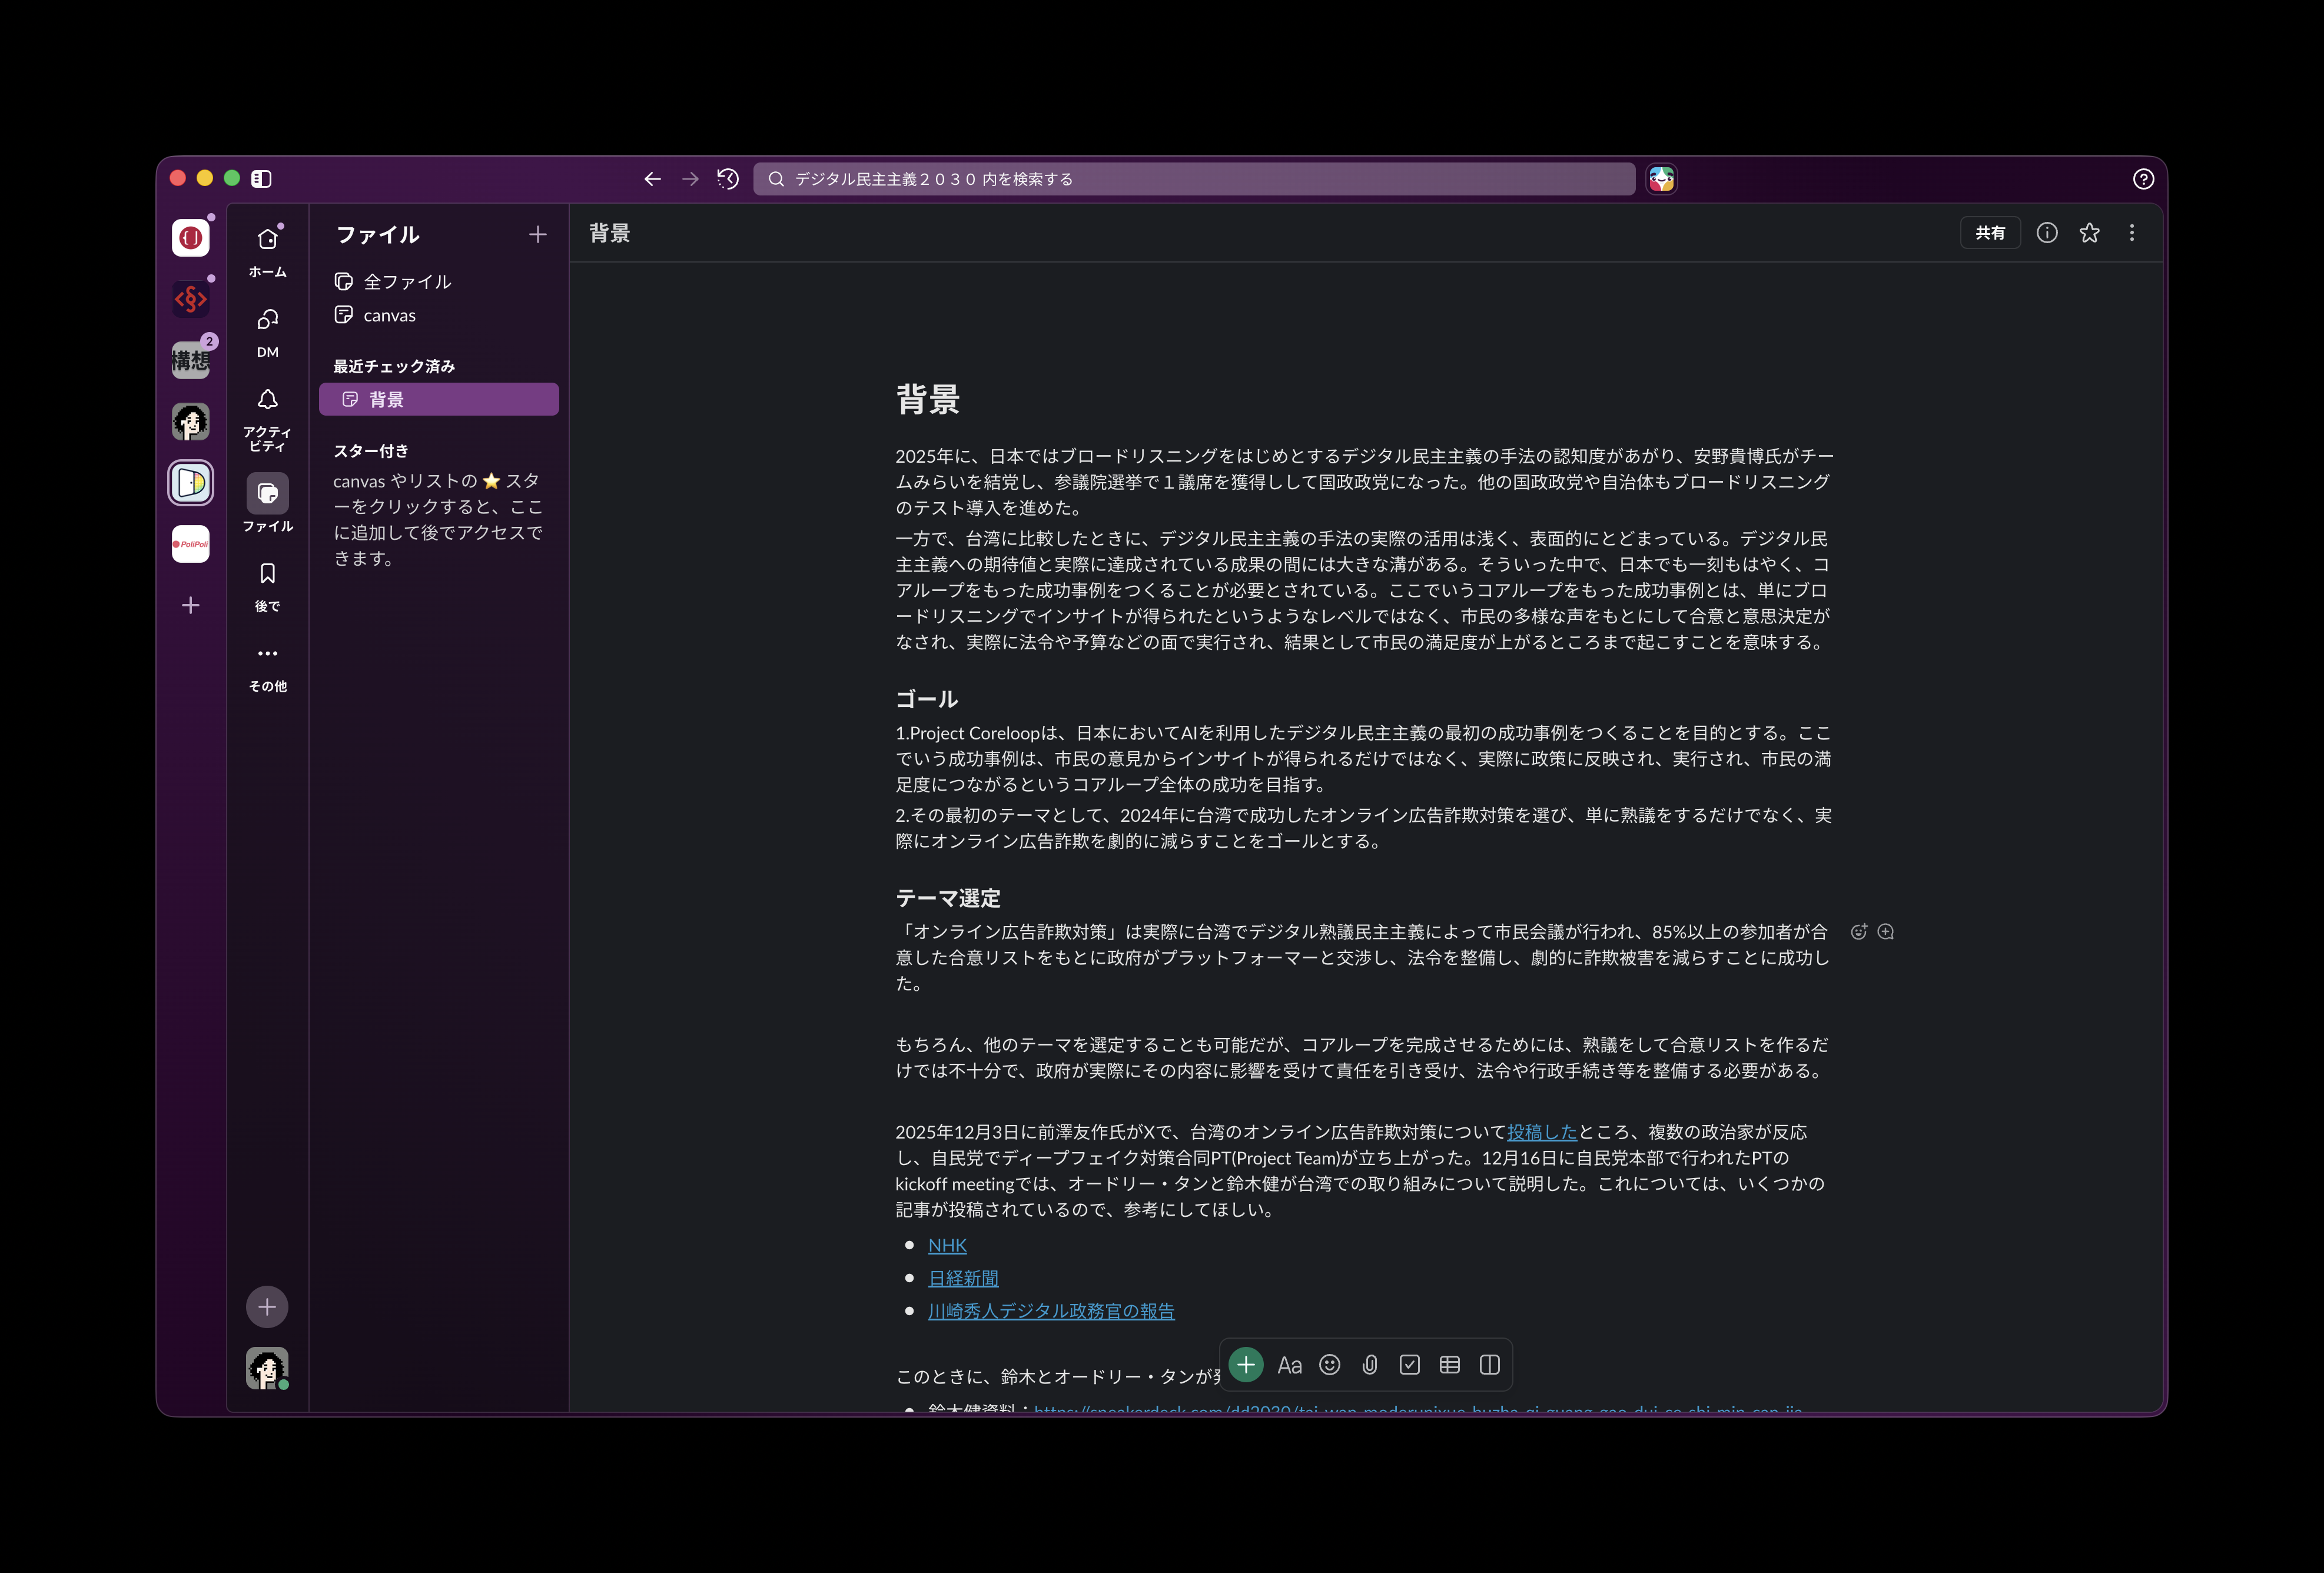The height and width of the screenshot is (1573, 2324).
Task: Open the canvas three-dot more menu
Action: (2131, 233)
